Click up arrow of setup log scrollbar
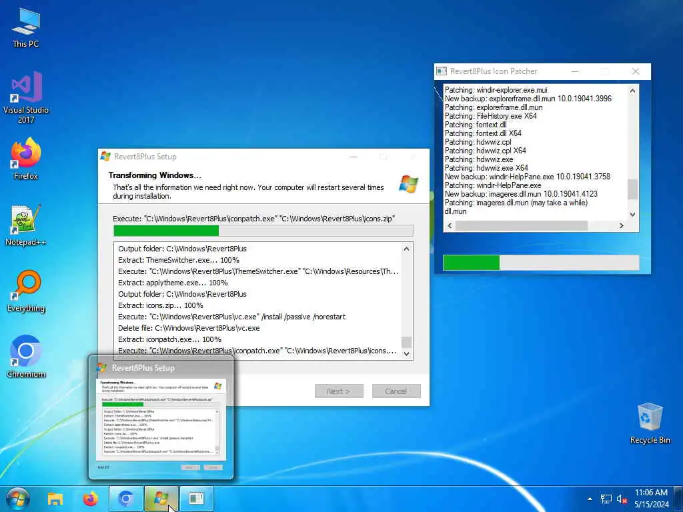The image size is (683, 512). click(x=406, y=249)
